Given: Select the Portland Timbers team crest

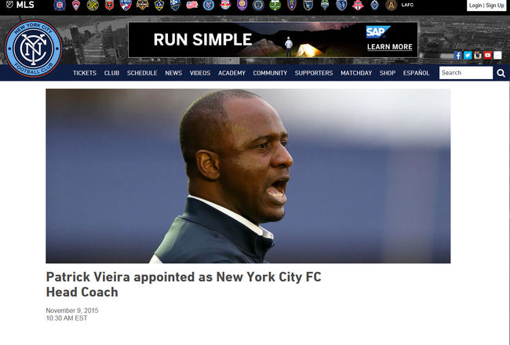Looking at the screenshot, I should click(x=275, y=5).
